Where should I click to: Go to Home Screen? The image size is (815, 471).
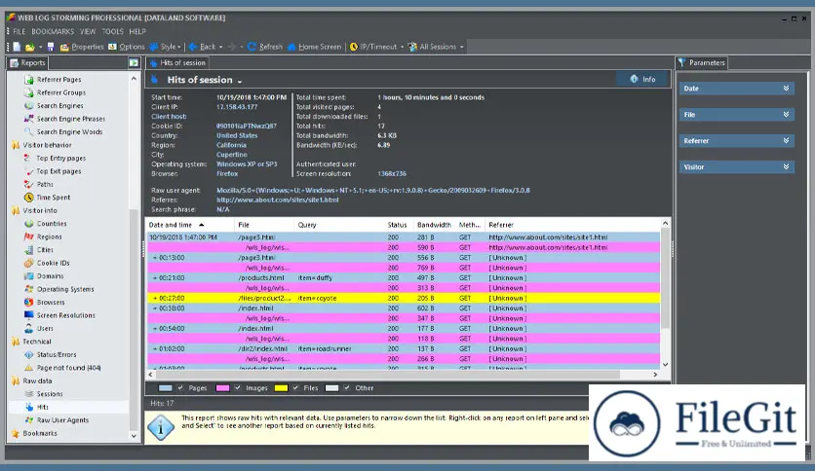pyautogui.click(x=315, y=47)
